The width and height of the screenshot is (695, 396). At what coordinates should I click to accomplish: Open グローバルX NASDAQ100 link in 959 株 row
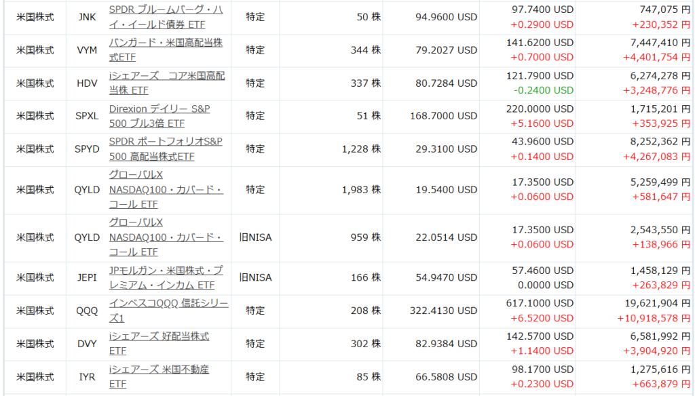tap(166, 237)
